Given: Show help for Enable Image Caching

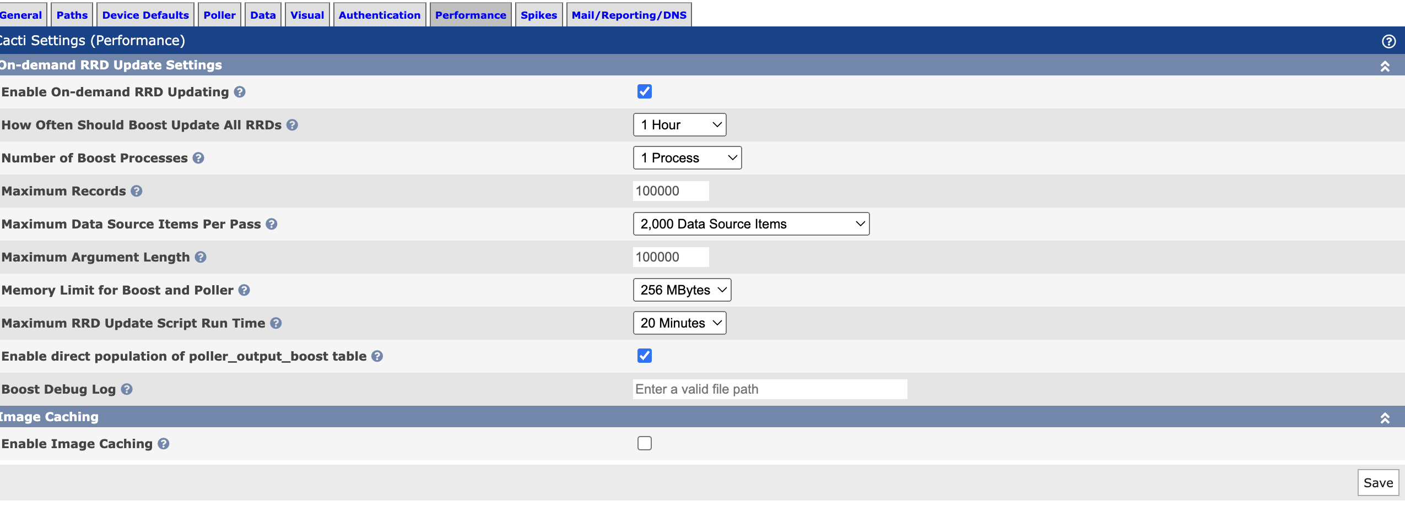Looking at the screenshot, I should [x=164, y=444].
